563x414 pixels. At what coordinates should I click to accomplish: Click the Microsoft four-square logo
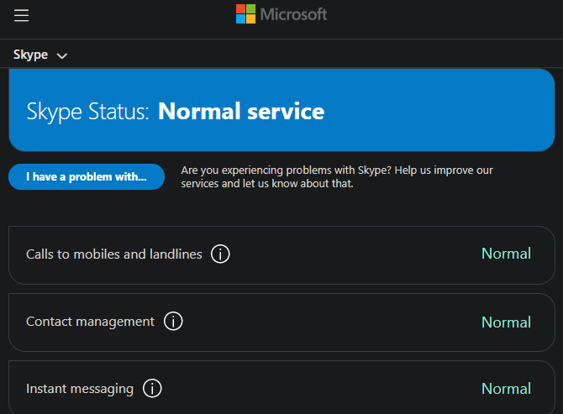point(245,14)
